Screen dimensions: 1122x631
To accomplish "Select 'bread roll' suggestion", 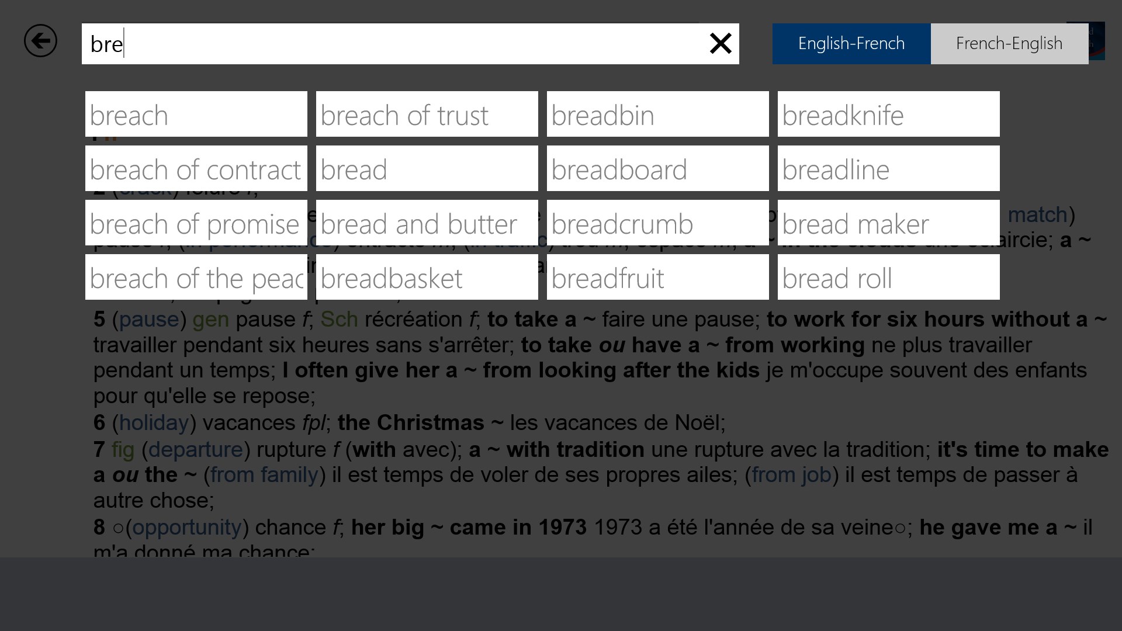I will point(888,278).
